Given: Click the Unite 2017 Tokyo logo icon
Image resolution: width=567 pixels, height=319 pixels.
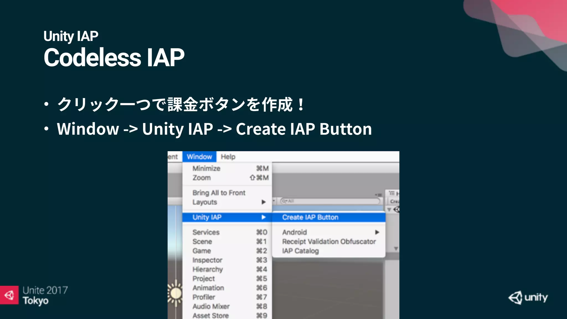Looking at the screenshot, I should coord(9,295).
